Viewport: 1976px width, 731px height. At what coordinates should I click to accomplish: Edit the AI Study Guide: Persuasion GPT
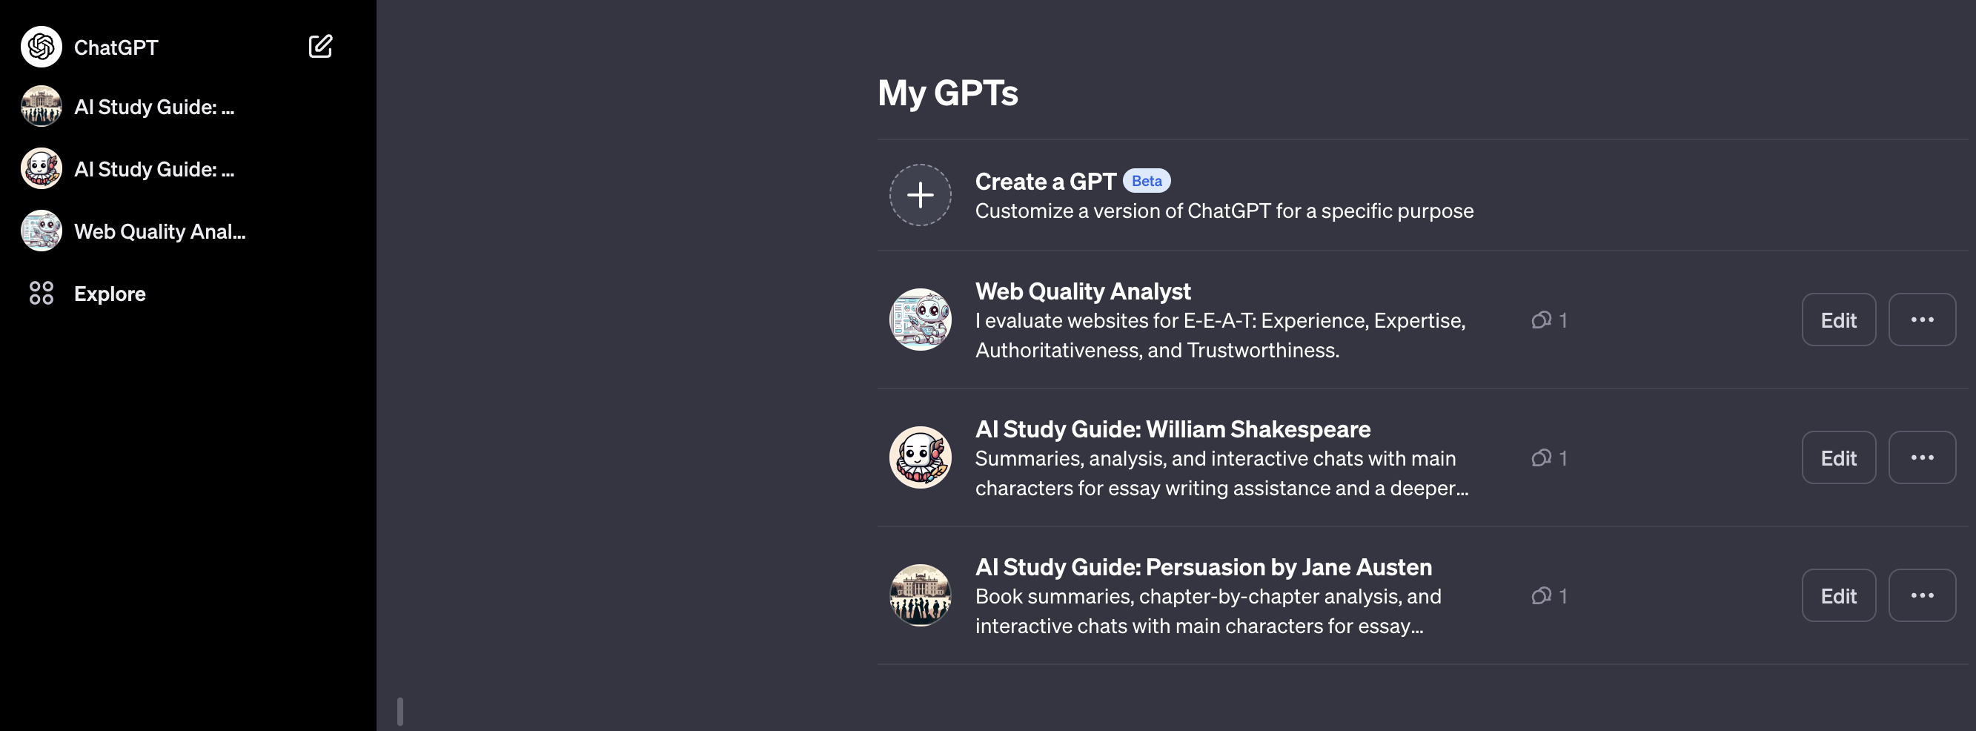click(x=1838, y=595)
